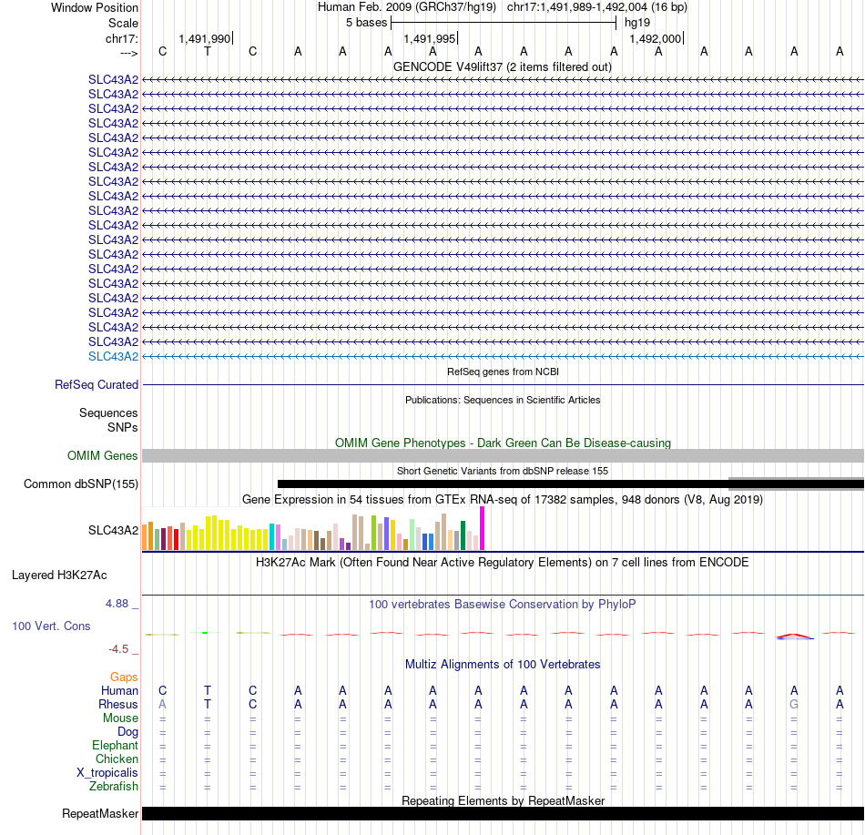Select the "Human" alignment row label

coord(119,690)
